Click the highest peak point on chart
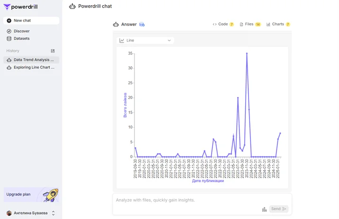339x219 pixels. coord(247,53)
